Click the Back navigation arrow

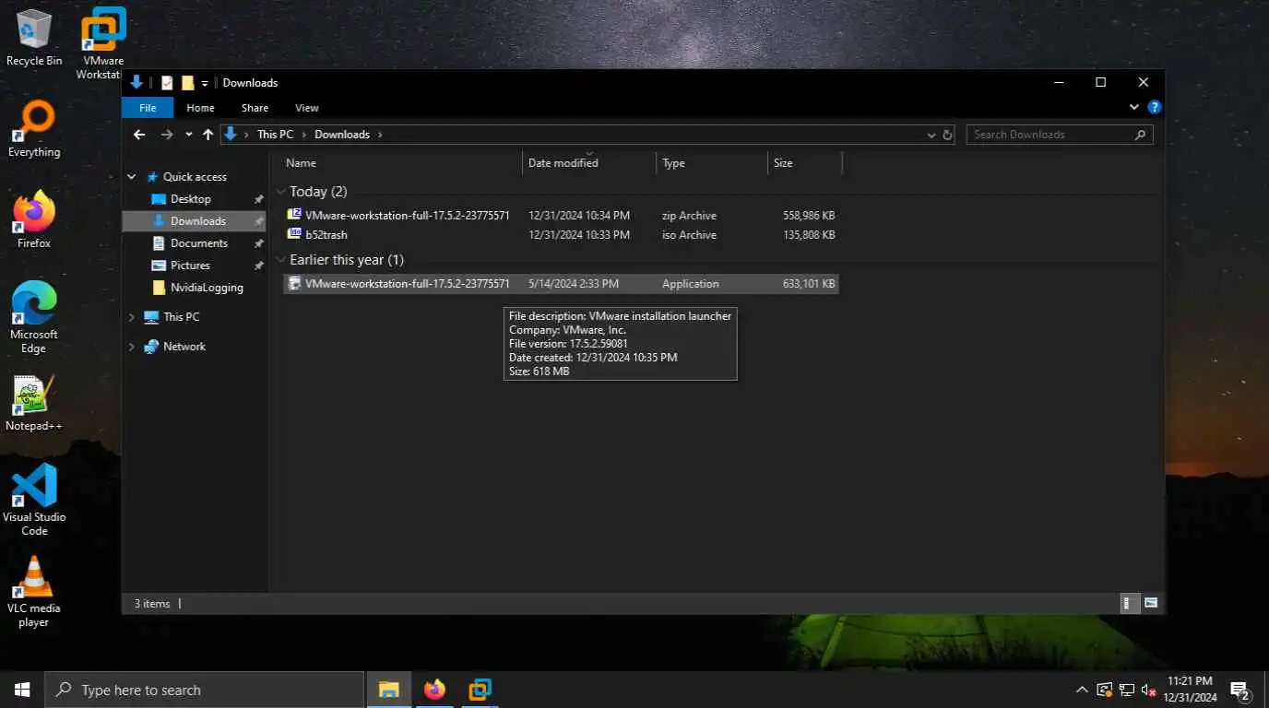click(x=139, y=135)
